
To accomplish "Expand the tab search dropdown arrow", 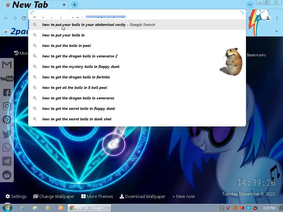I will [x=250, y=4].
